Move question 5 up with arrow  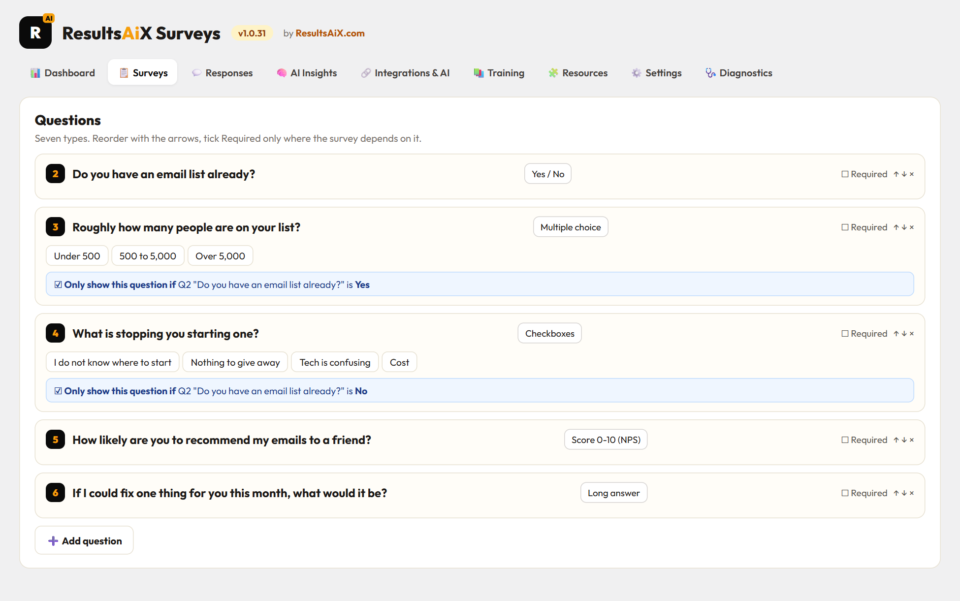pyautogui.click(x=896, y=440)
